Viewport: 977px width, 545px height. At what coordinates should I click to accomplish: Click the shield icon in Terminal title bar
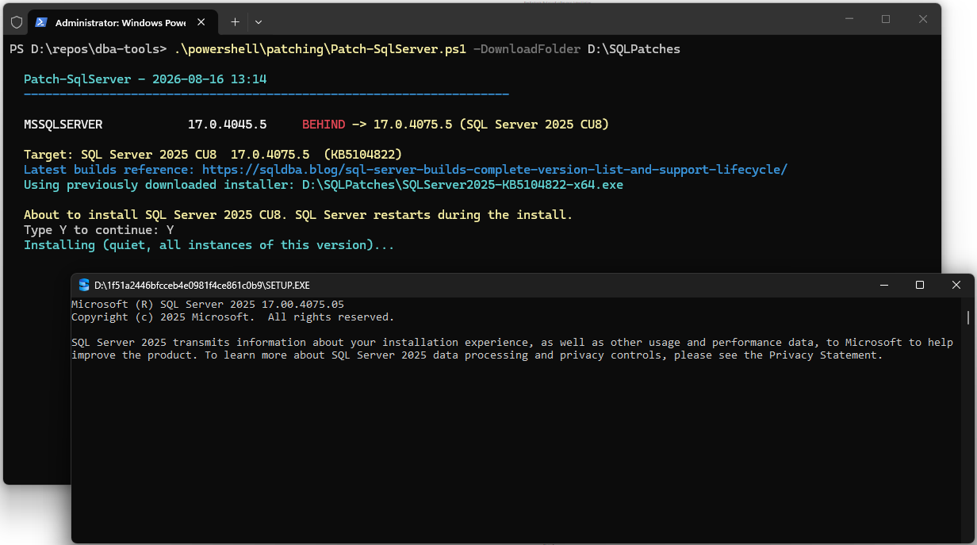tap(16, 22)
